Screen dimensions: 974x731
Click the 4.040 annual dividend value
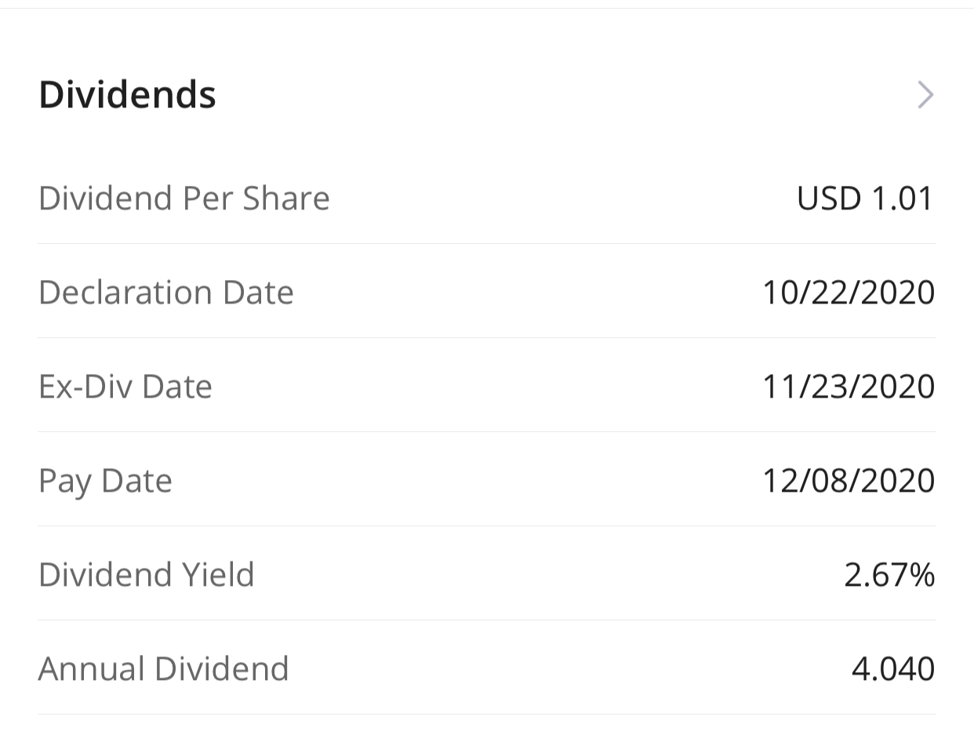(x=893, y=669)
